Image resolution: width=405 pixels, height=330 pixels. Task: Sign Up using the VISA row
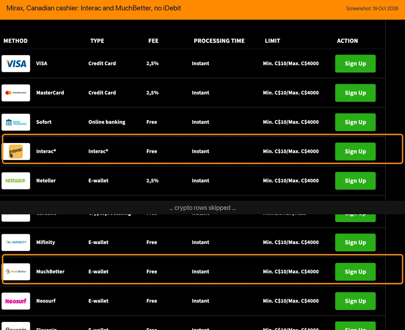tap(355, 63)
